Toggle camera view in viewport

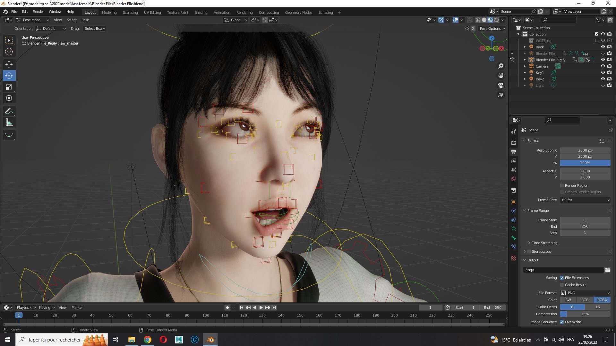501,85
